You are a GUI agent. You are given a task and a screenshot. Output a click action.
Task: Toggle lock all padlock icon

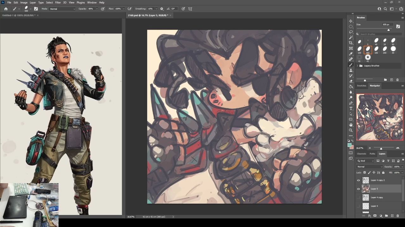(x=383, y=172)
